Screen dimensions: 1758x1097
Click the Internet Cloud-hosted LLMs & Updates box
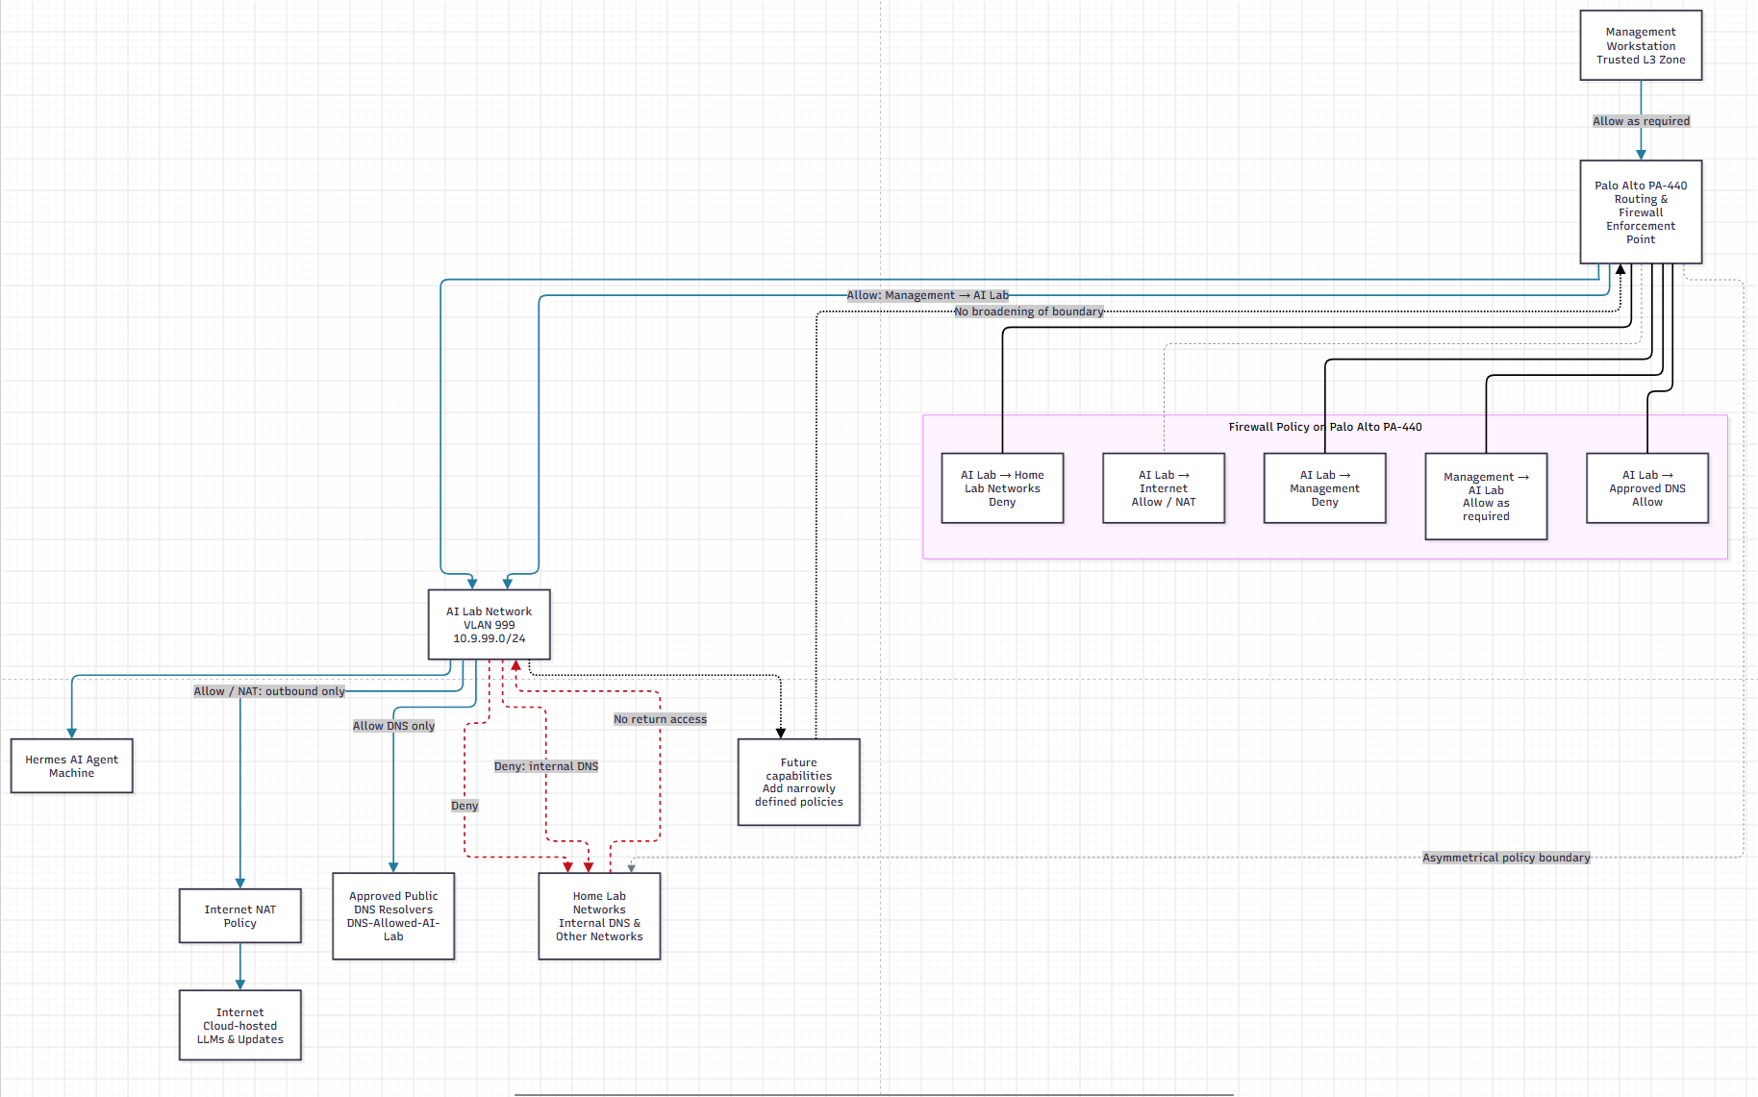pyautogui.click(x=239, y=1026)
